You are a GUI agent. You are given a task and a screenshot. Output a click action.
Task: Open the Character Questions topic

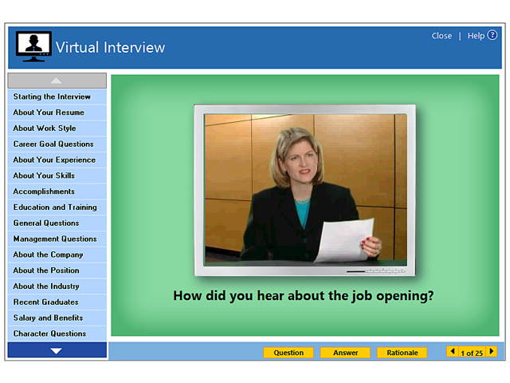point(49,334)
